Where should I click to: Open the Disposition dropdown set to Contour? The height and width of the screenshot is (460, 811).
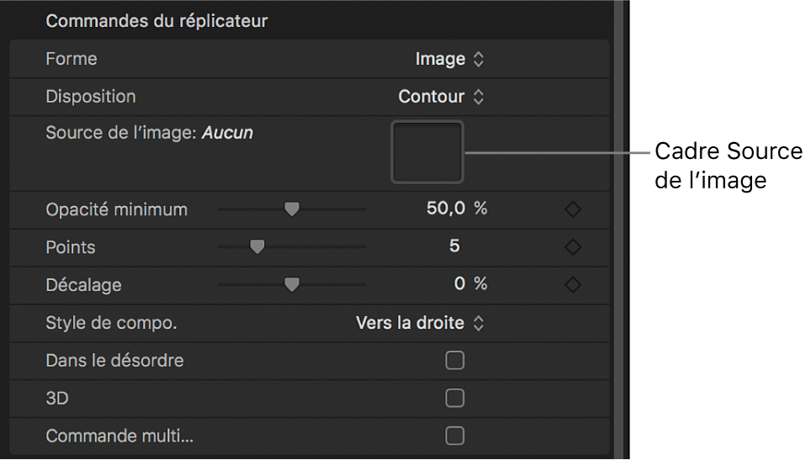(x=441, y=97)
